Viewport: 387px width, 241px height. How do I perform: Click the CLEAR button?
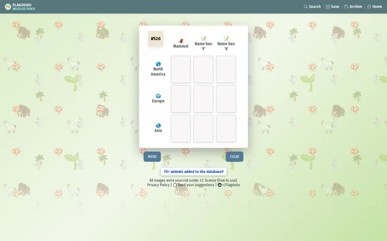[x=235, y=157]
